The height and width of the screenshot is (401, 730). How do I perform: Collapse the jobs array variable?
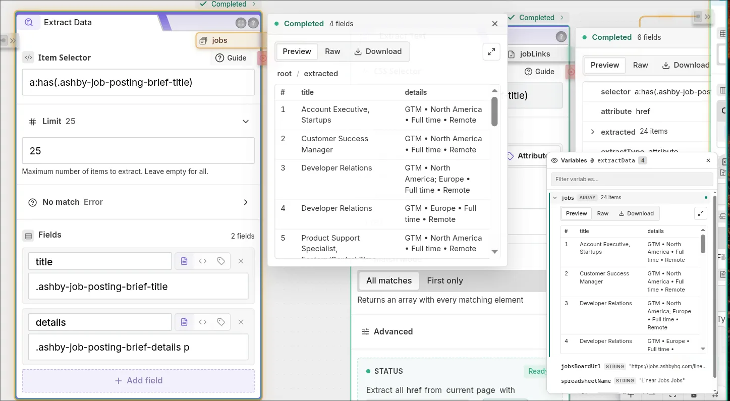555,198
